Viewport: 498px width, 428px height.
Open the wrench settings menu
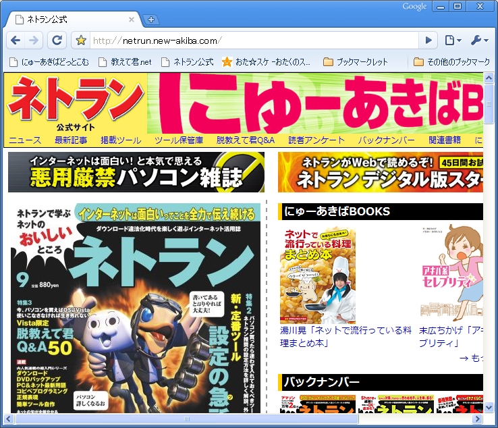(x=479, y=41)
